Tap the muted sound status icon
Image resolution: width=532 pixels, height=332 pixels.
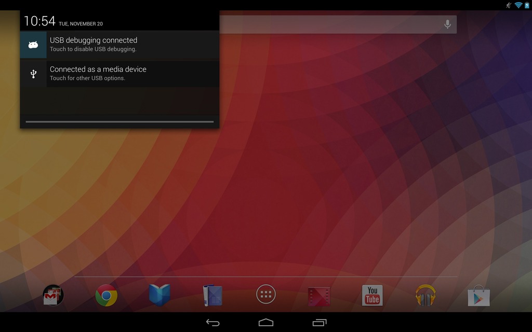click(509, 5)
